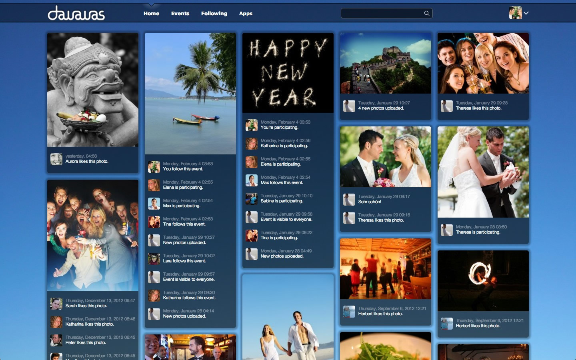Open the dancing people restaurant photo

[386, 269]
